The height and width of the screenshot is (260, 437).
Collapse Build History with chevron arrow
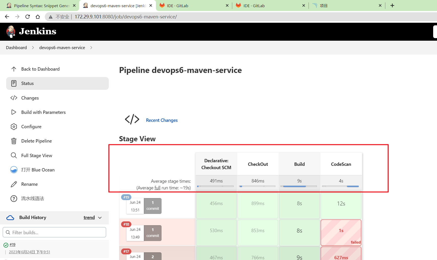(x=100, y=218)
